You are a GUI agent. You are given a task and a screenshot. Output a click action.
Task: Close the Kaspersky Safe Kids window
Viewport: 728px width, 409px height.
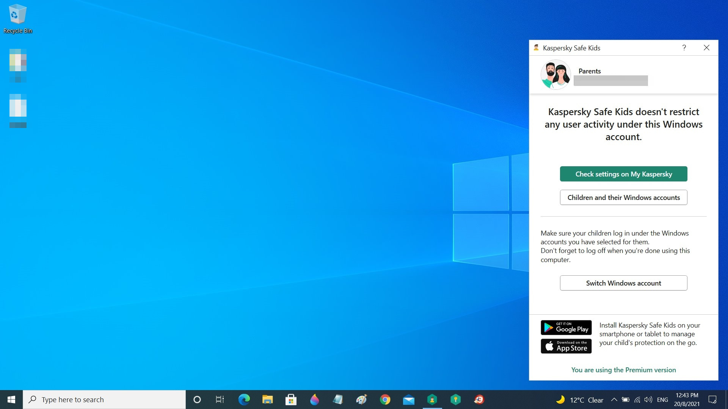click(x=706, y=48)
